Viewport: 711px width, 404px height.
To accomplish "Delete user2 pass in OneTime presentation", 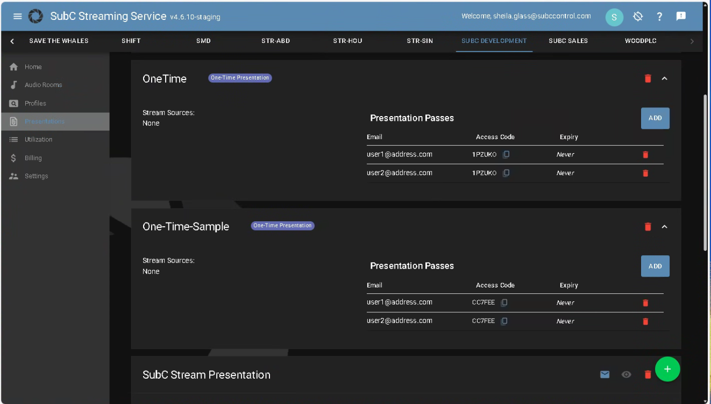I will pyautogui.click(x=645, y=173).
